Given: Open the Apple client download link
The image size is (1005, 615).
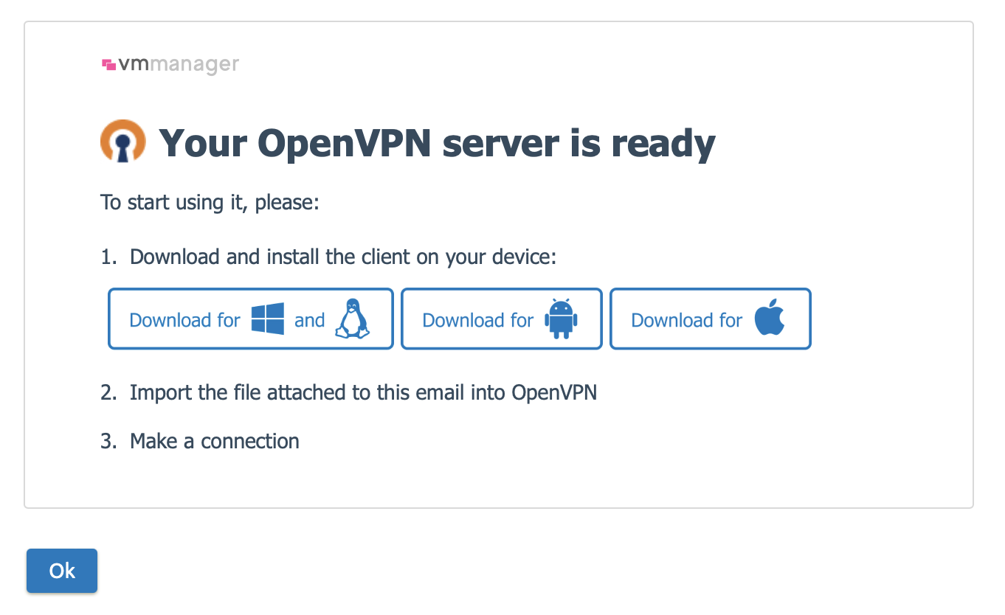Looking at the screenshot, I should [711, 319].
